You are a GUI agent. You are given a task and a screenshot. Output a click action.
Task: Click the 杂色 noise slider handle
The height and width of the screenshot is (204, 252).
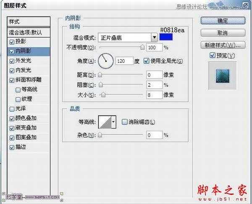tap(100, 135)
